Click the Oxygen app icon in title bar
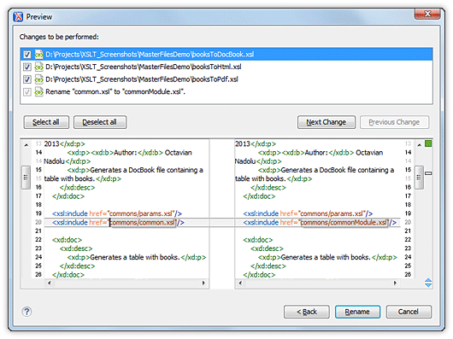The image size is (453, 339). point(18,17)
